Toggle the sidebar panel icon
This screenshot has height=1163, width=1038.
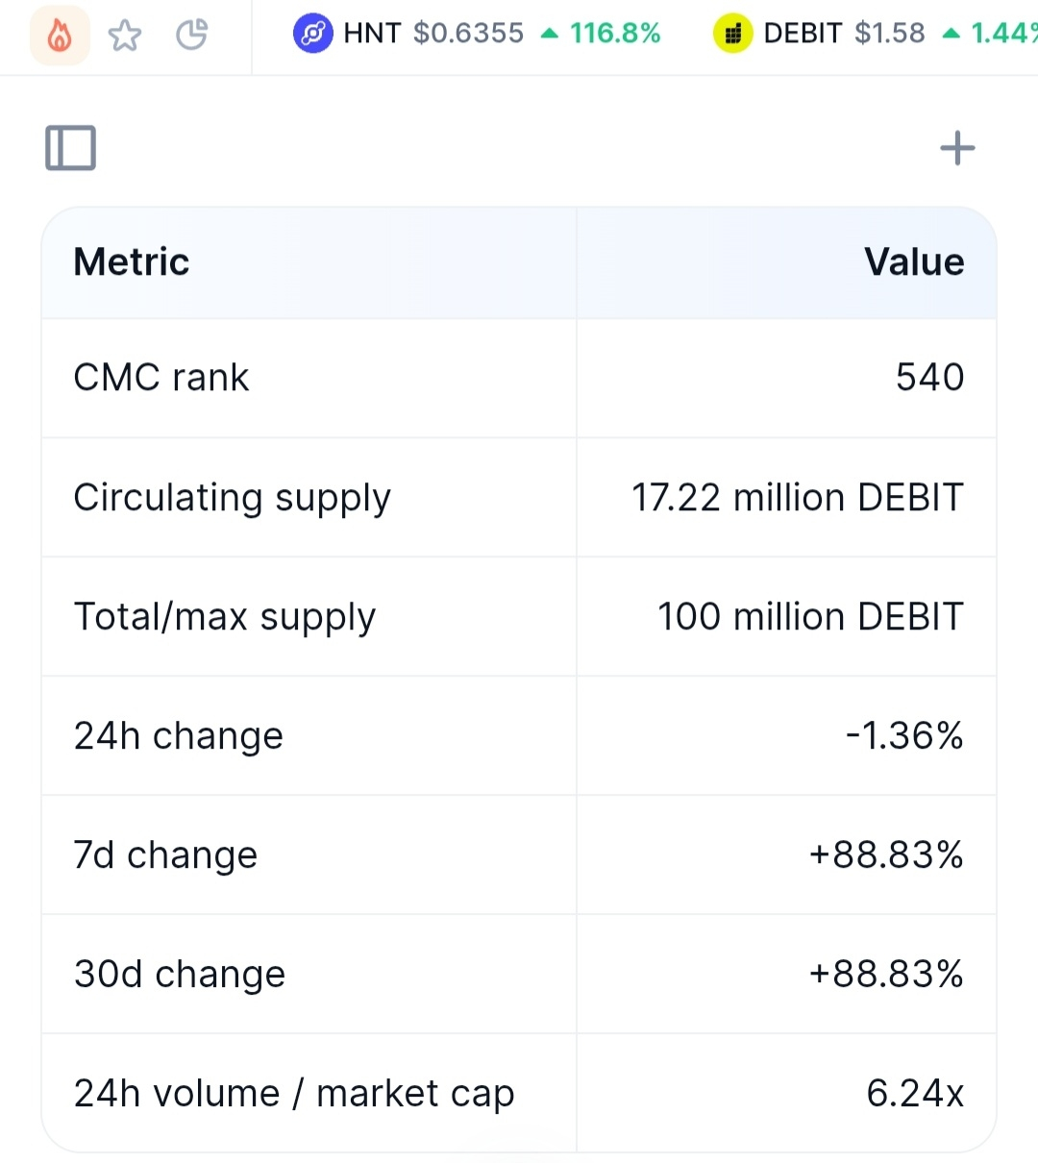tap(71, 148)
